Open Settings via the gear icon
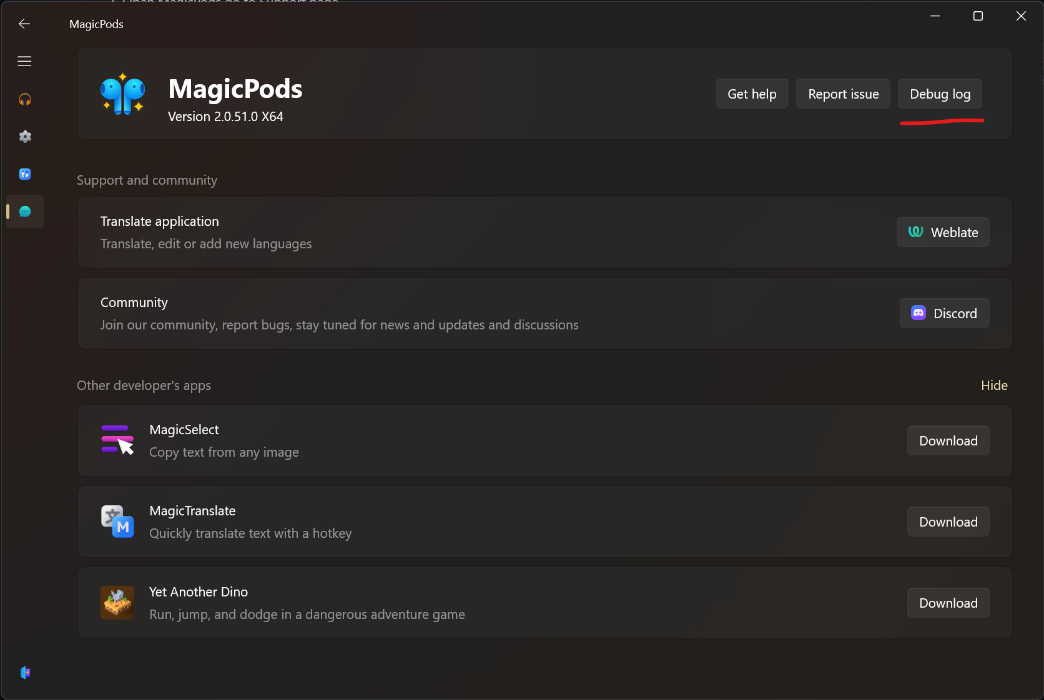The height and width of the screenshot is (700, 1044). (x=25, y=137)
